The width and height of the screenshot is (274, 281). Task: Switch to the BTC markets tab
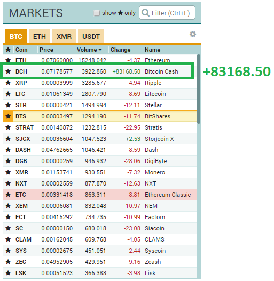click(16, 36)
